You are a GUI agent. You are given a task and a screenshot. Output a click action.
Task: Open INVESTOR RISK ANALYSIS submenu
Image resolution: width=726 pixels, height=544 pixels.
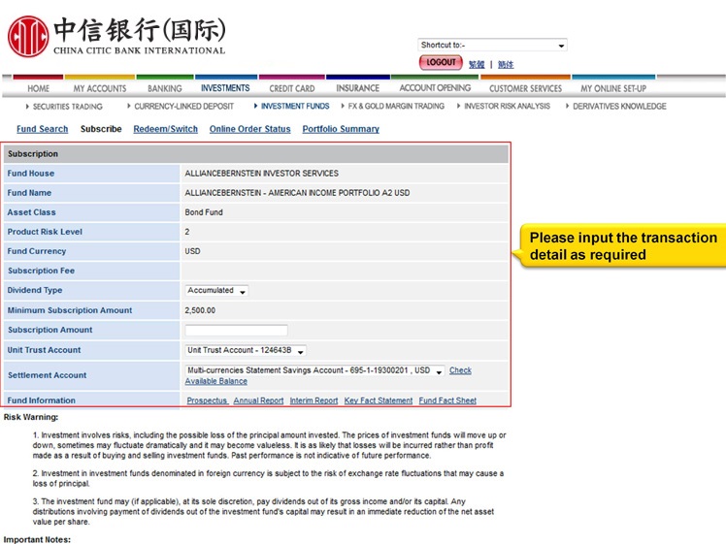pos(507,106)
